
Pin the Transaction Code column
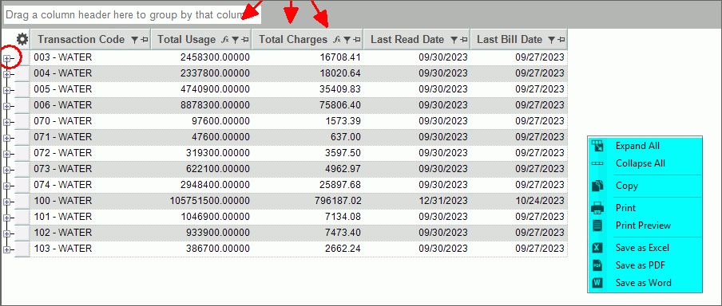pos(144,40)
